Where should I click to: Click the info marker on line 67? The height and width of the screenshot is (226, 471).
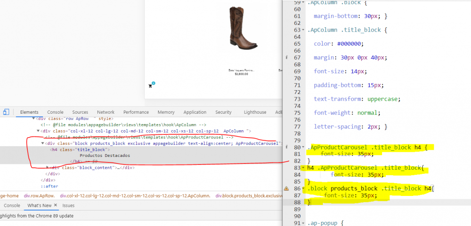(x=286, y=57)
